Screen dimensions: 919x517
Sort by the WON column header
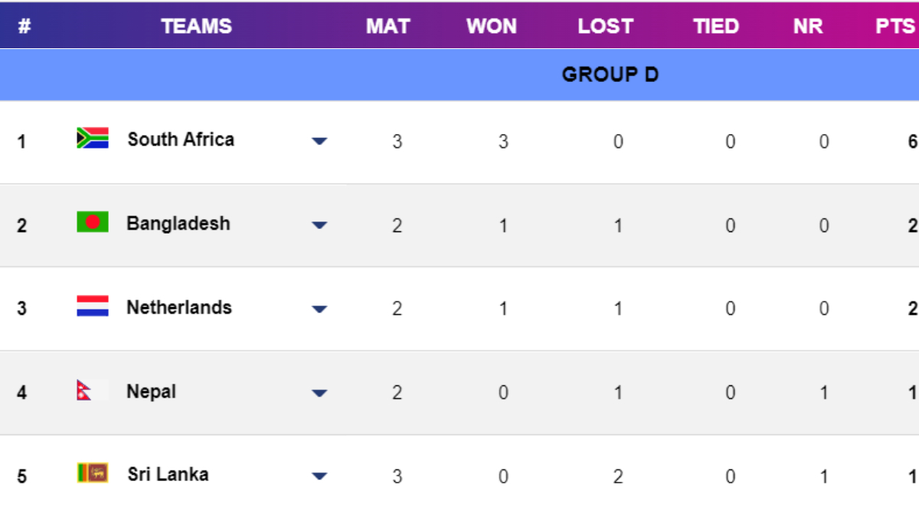[491, 26]
